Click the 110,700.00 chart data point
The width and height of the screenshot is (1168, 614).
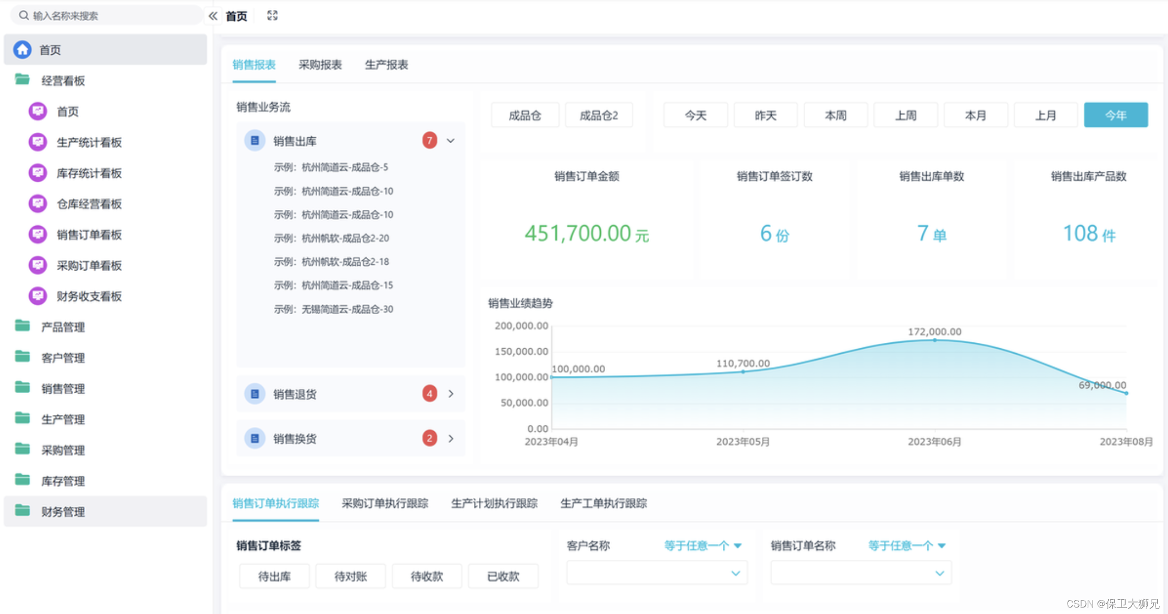tap(743, 372)
